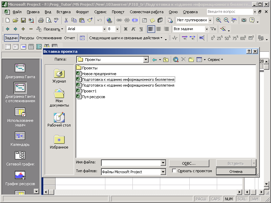Viewport: 271px width, 203px height.
Task: Open the Совместная работа menu
Action: (x=147, y=12)
